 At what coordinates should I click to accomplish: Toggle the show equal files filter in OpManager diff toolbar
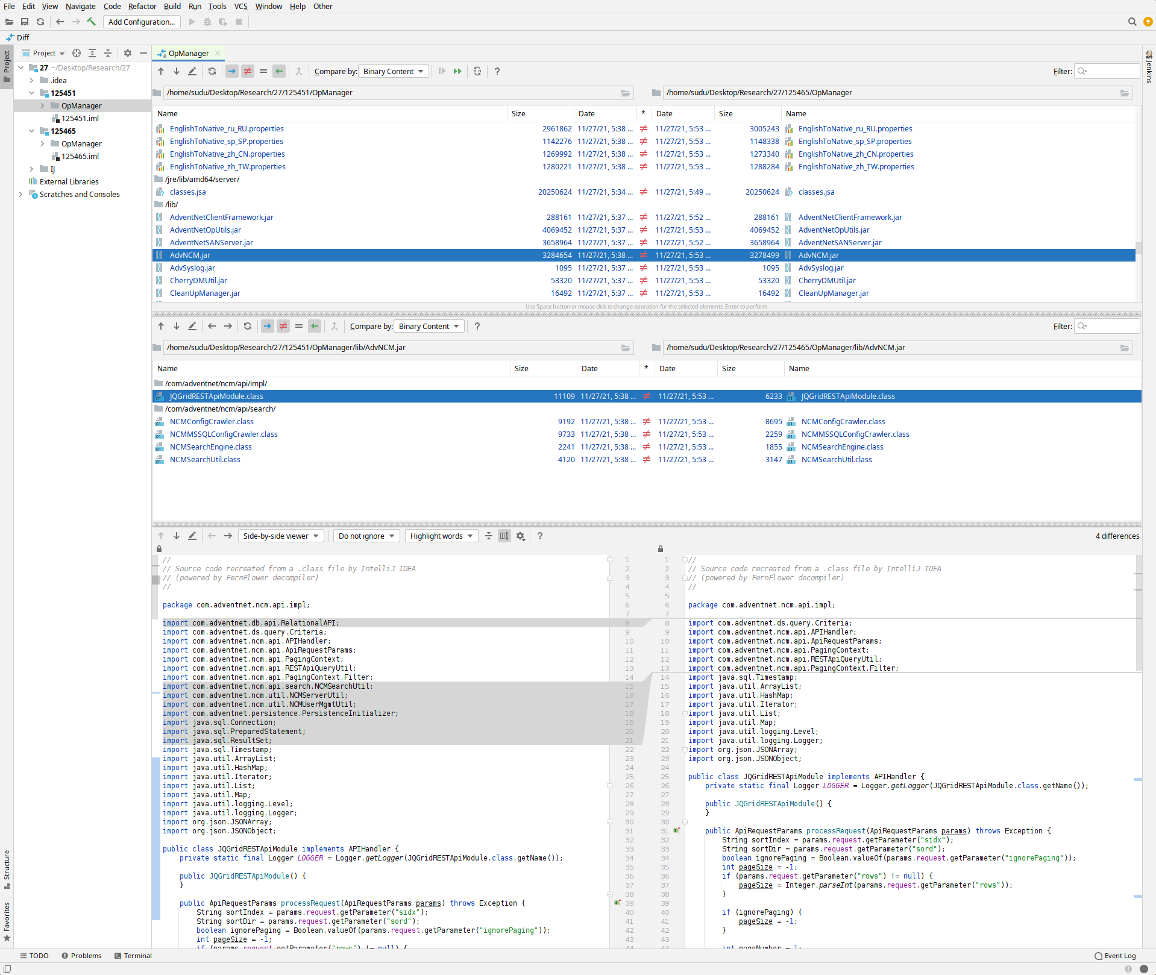(x=263, y=71)
